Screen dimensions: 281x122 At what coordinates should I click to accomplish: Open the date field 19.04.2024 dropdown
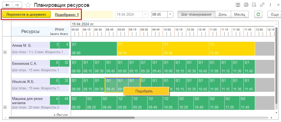[145, 15]
